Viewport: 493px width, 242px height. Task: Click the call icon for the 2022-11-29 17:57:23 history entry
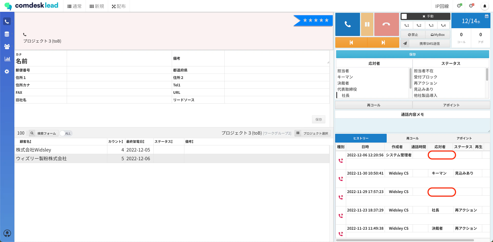tap(341, 197)
